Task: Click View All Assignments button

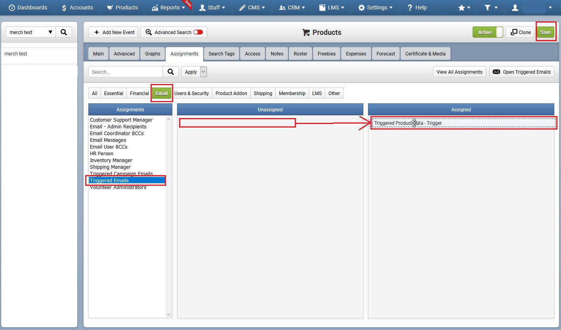Action: pos(460,72)
